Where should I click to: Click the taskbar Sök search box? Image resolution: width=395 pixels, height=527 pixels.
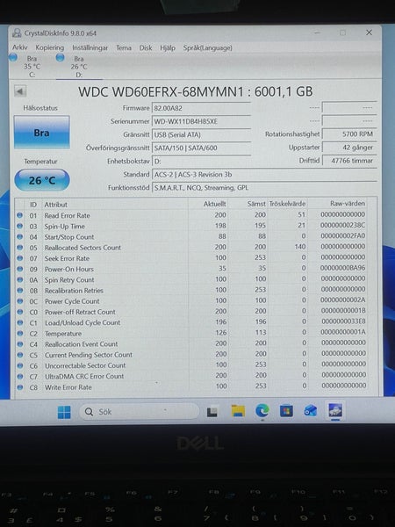click(x=140, y=412)
